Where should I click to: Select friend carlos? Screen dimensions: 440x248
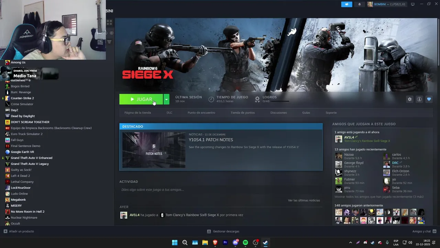(396, 155)
